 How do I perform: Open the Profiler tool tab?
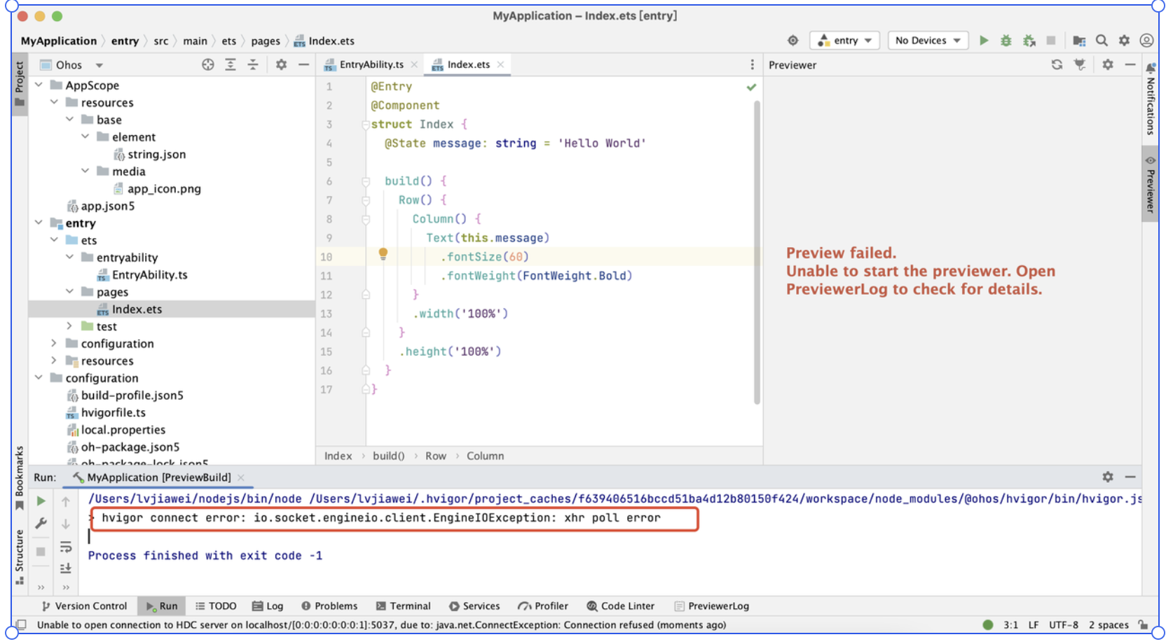(x=543, y=606)
